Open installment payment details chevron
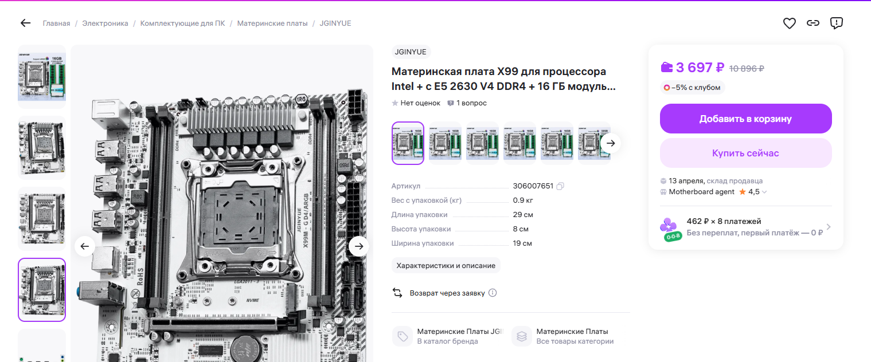The image size is (871, 362). tap(828, 227)
